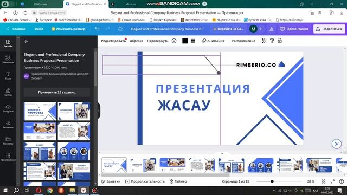Select page 1 thumbnail in the filmstrip
347x195 pixels.
click(x=114, y=165)
